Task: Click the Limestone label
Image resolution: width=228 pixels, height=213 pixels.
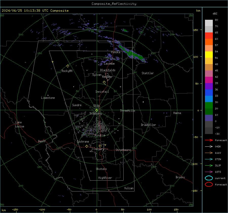Action: (48, 98)
